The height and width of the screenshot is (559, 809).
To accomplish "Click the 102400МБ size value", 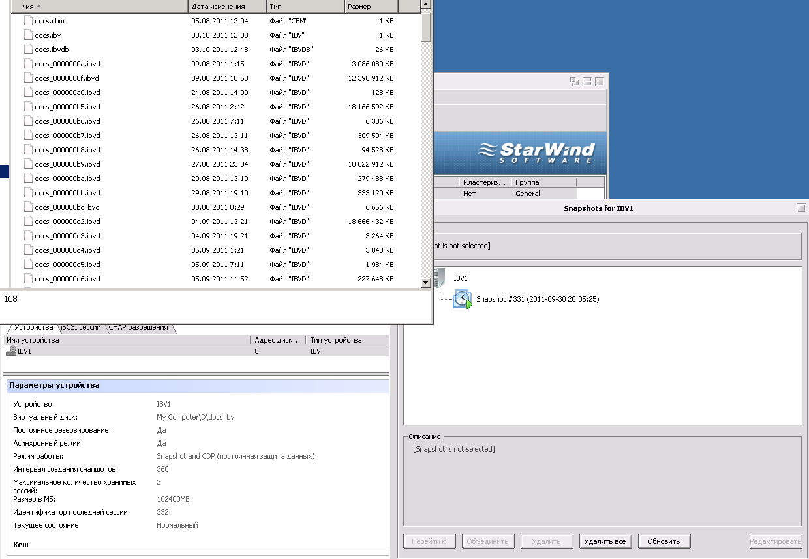I will tap(174, 499).
